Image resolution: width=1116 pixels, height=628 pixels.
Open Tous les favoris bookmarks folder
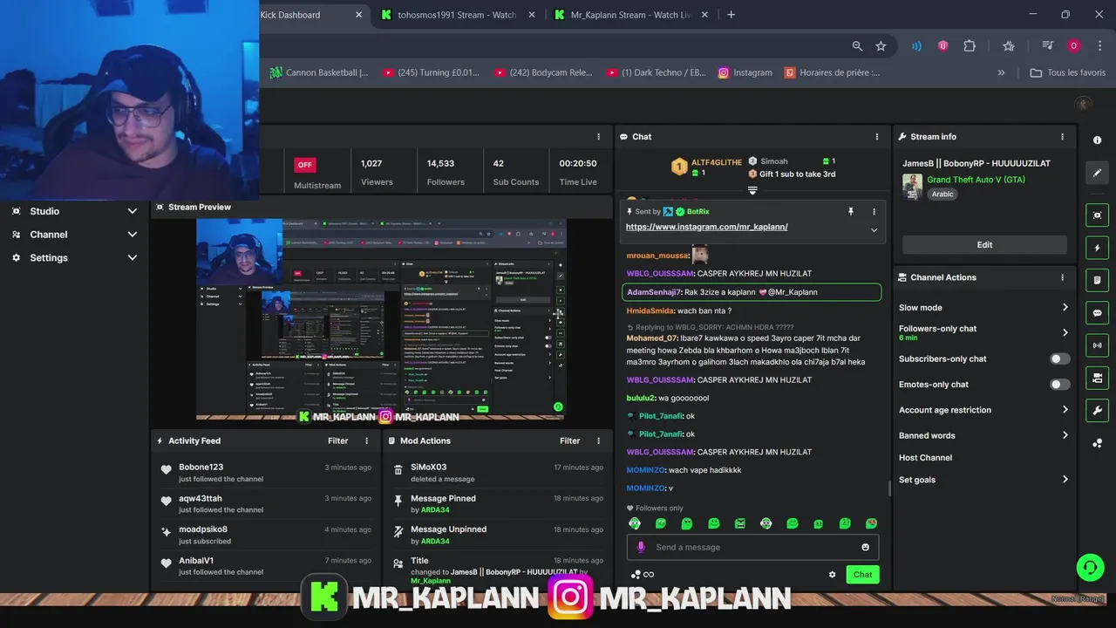point(1068,72)
